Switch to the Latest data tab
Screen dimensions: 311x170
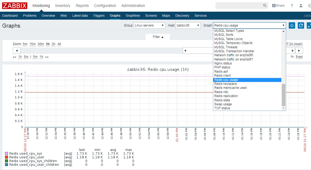click(80, 16)
